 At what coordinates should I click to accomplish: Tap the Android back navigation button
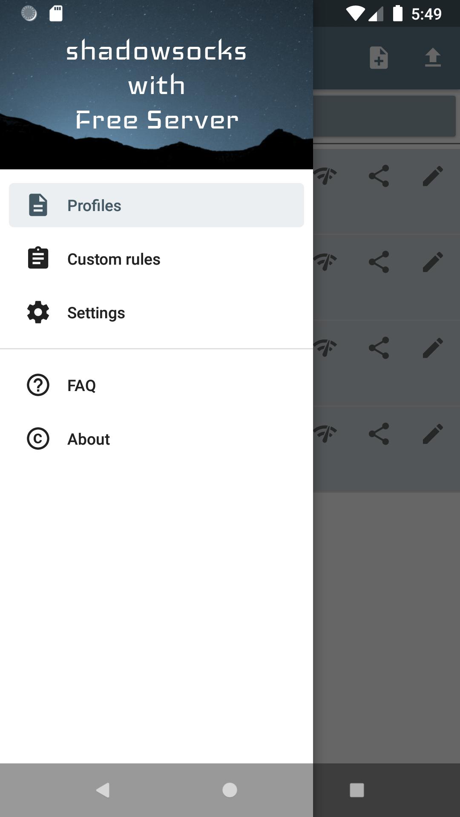[x=103, y=790]
